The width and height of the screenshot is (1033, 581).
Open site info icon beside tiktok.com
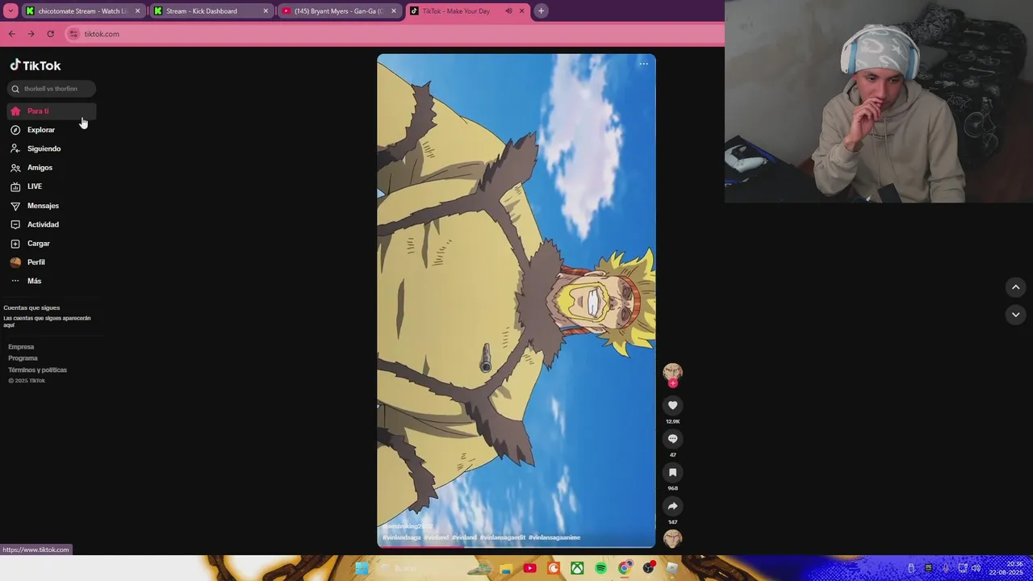click(73, 34)
